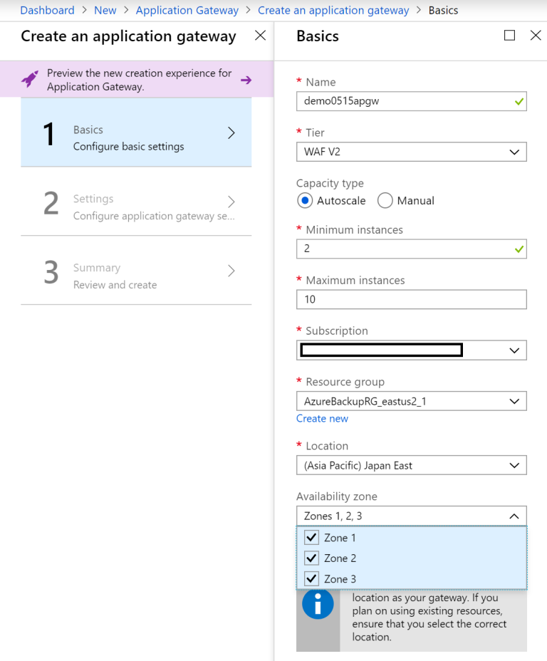Select the Manual capacity type option

click(x=385, y=201)
